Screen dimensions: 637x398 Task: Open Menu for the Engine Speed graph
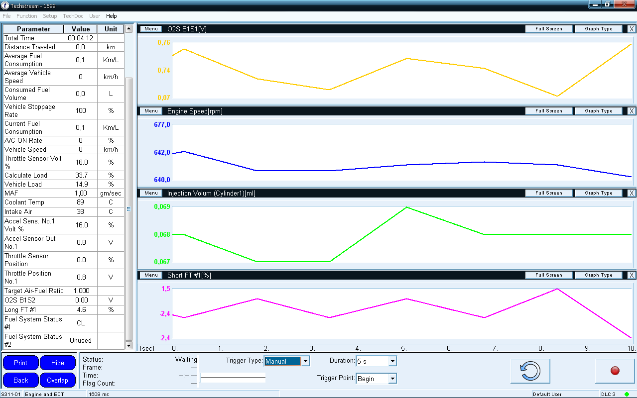[151, 111]
